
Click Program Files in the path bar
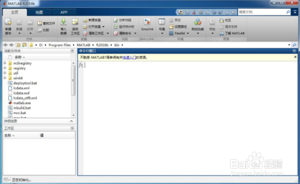[x=60, y=45]
